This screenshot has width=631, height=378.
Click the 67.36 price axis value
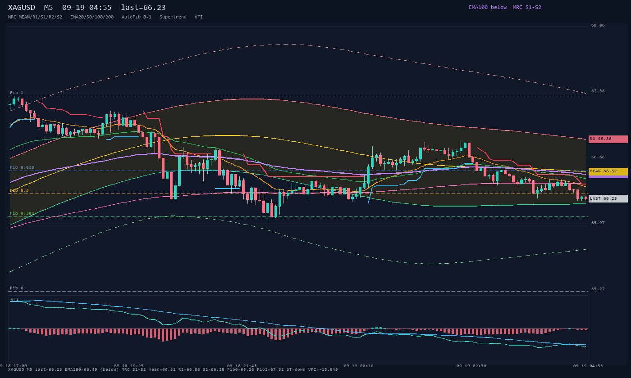coord(598,91)
